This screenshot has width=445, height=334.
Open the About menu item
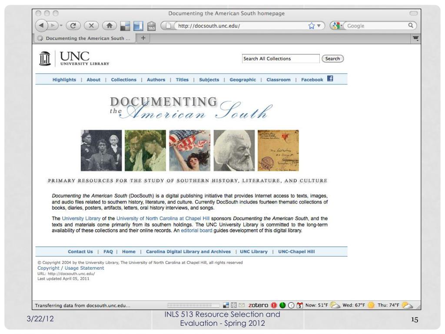tap(93, 80)
